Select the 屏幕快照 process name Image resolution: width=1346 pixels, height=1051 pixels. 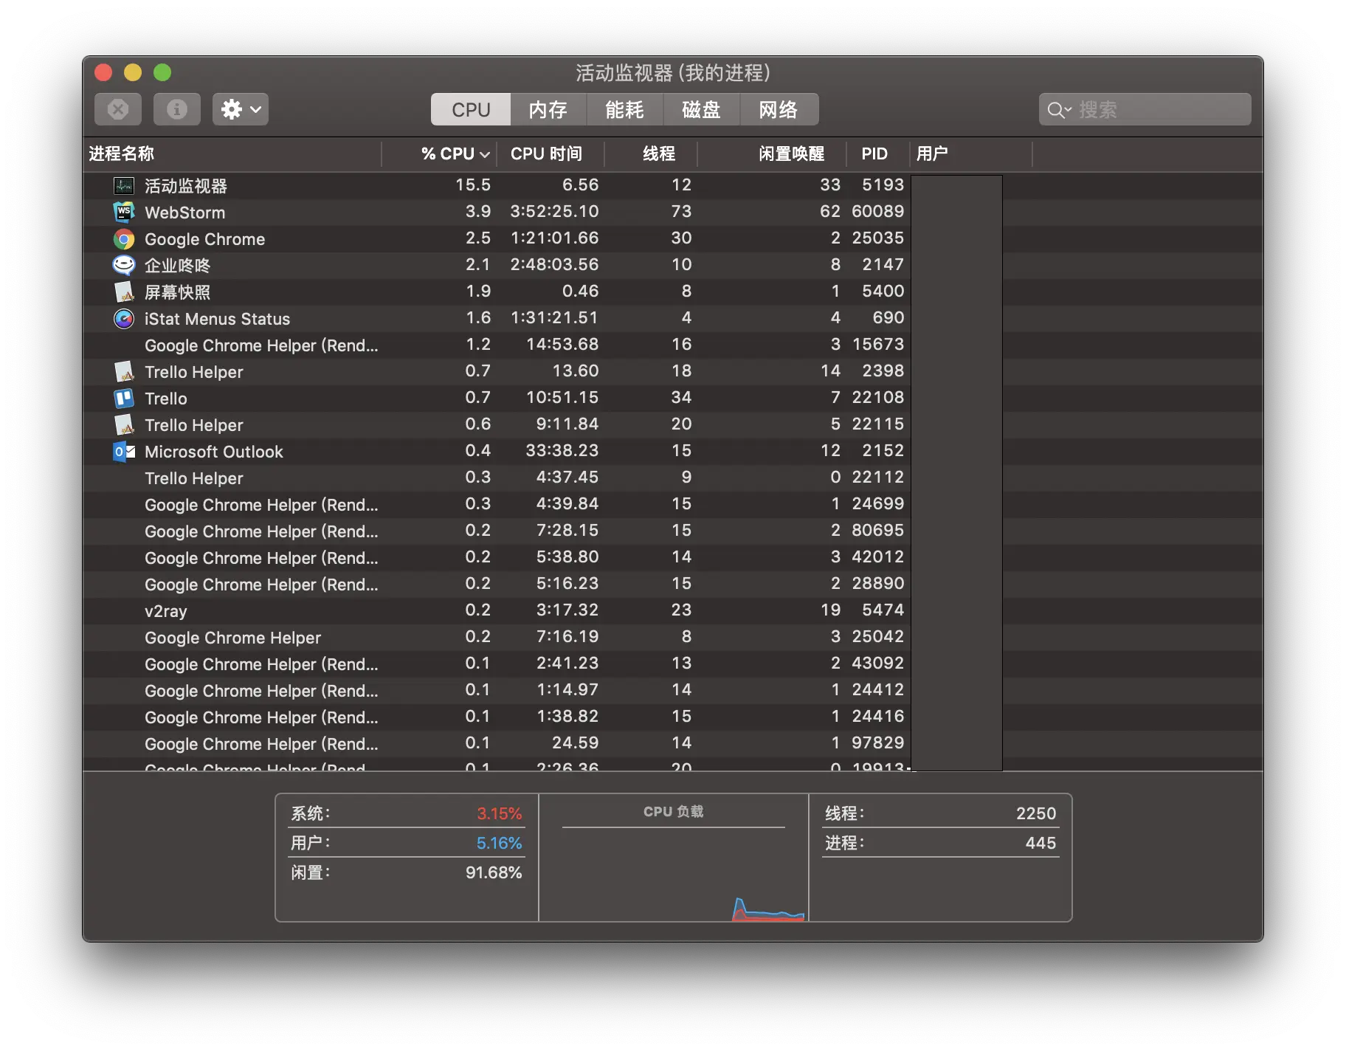coord(178,292)
